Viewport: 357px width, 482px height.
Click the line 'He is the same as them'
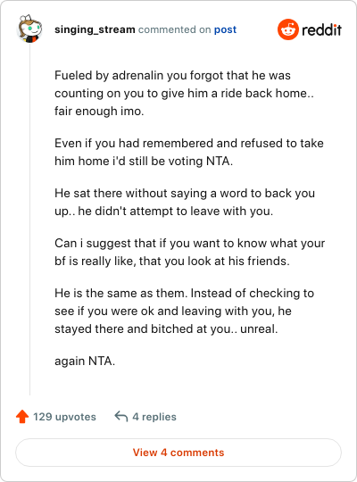[x=184, y=294]
